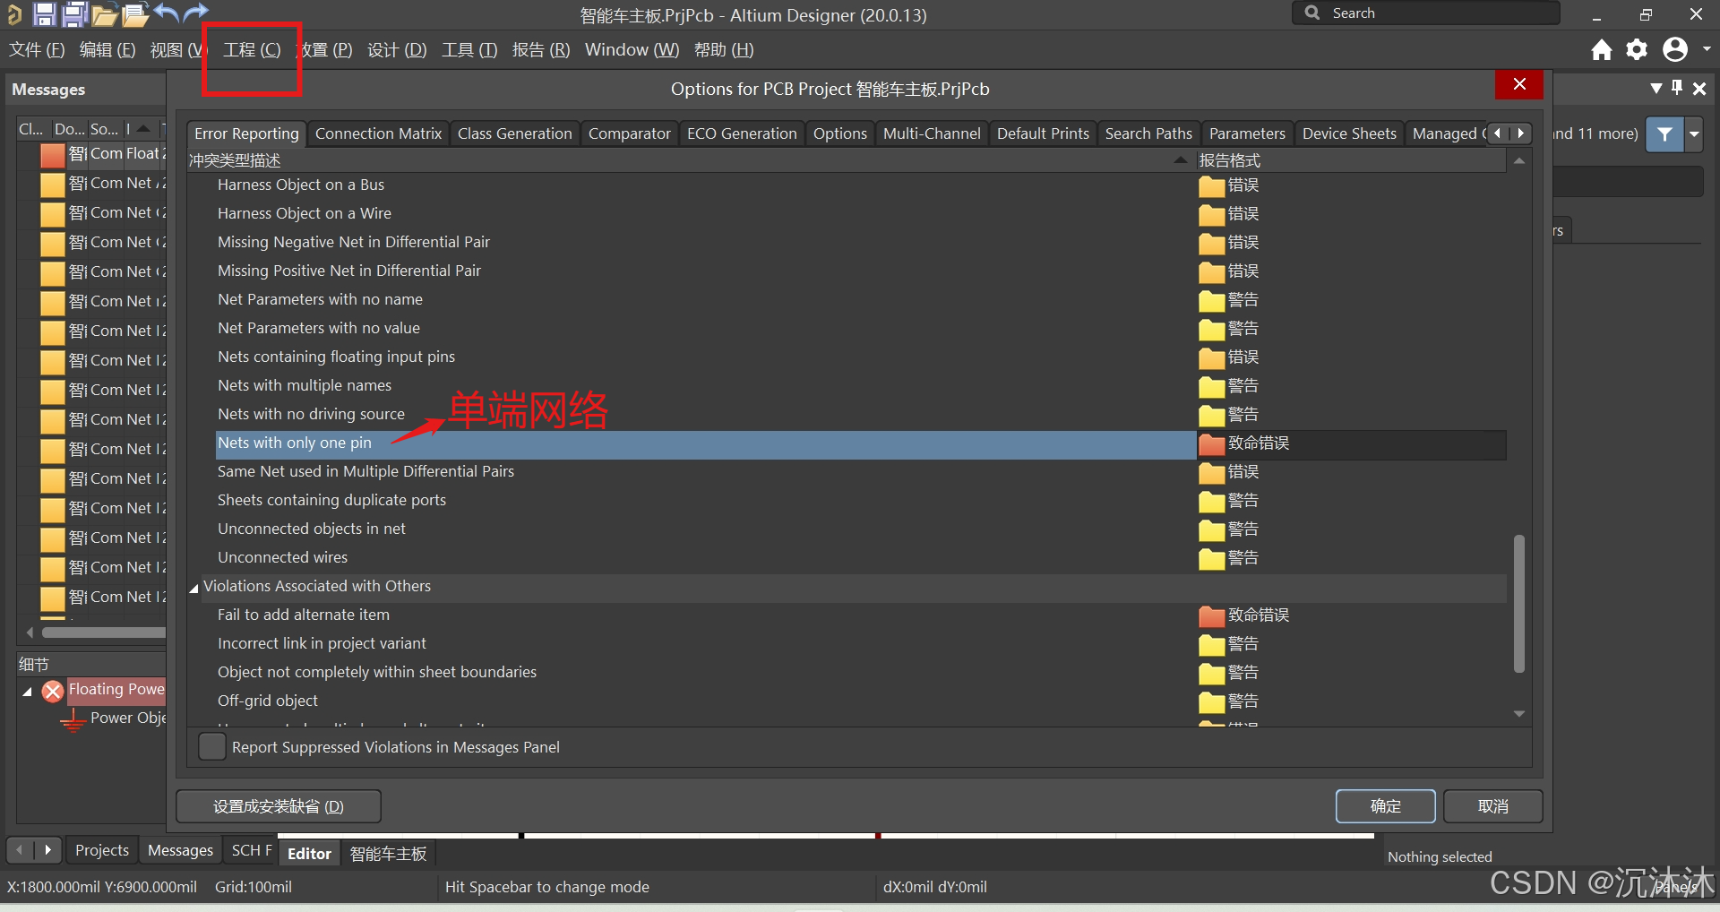Screen dimensions: 1720x912
Task: Toggle the blue filter funnel button
Action: [1664, 134]
